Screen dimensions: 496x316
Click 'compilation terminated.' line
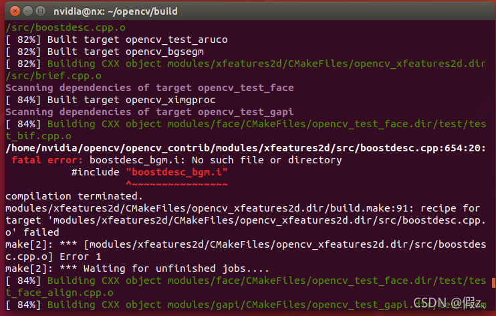pos(74,196)
